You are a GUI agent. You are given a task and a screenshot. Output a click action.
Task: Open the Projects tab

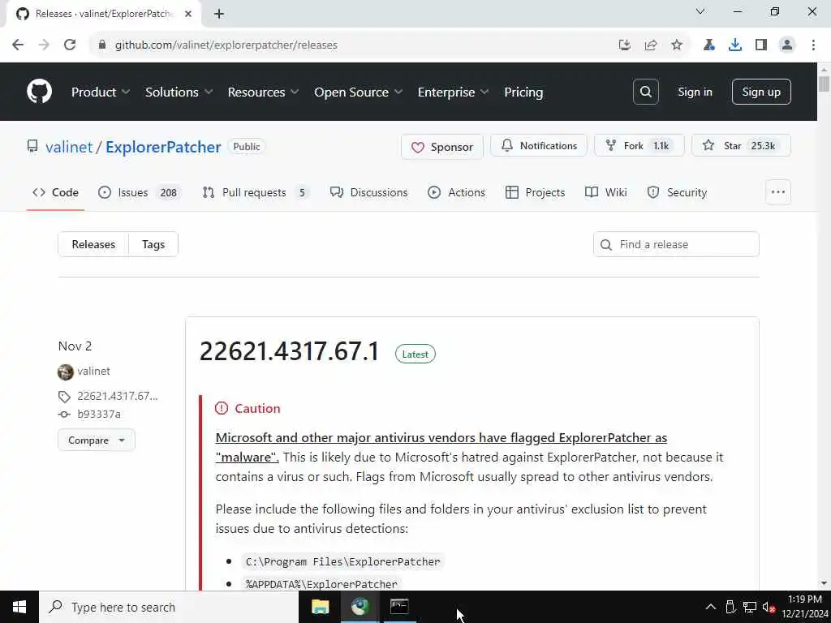(x=536, y=191)
